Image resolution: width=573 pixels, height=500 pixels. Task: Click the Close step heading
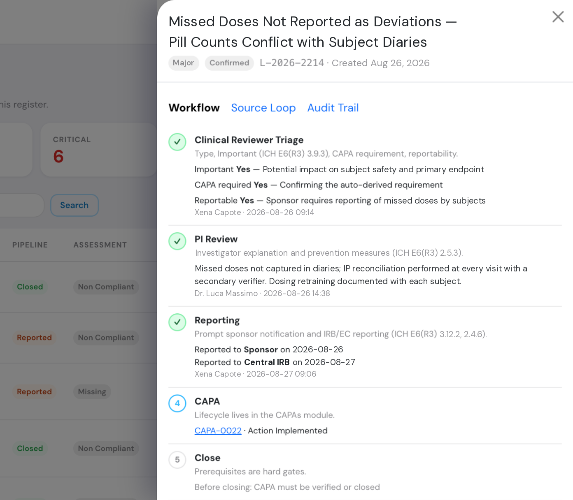click(x=207, y=458)
